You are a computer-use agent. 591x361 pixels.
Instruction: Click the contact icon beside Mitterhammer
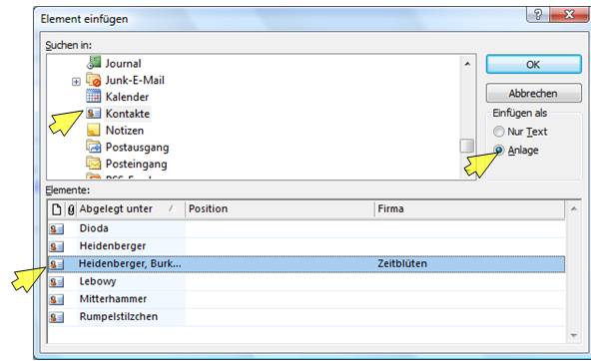57,299
